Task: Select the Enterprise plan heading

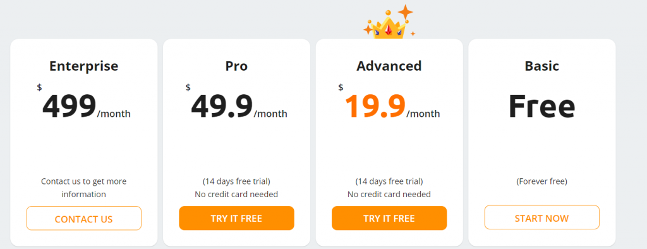Action: click(84, 66)
